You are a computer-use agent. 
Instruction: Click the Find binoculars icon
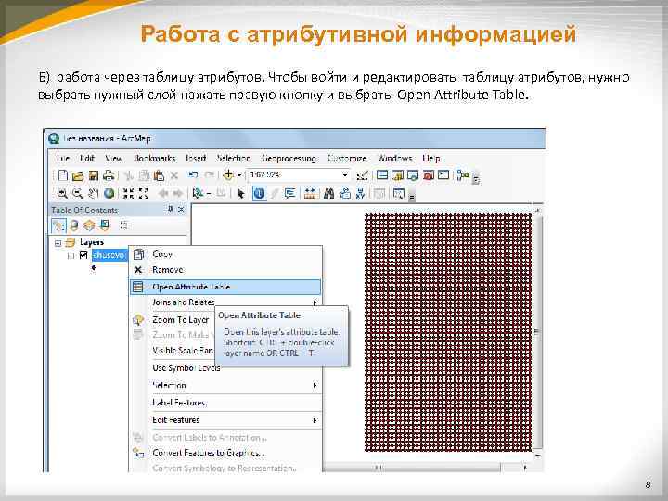(x=328, y=194)
